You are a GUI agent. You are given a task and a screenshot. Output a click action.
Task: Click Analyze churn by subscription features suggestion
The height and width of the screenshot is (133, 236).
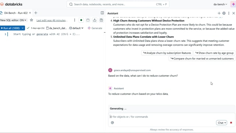click(x=167, y=53)
